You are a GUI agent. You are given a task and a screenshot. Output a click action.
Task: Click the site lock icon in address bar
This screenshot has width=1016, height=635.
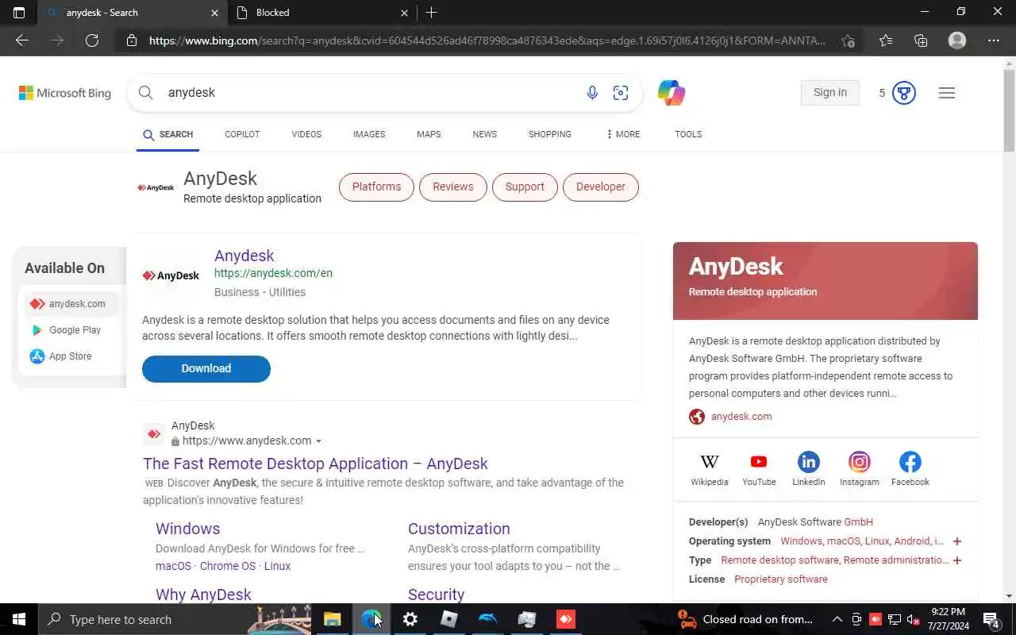[132, 40]
